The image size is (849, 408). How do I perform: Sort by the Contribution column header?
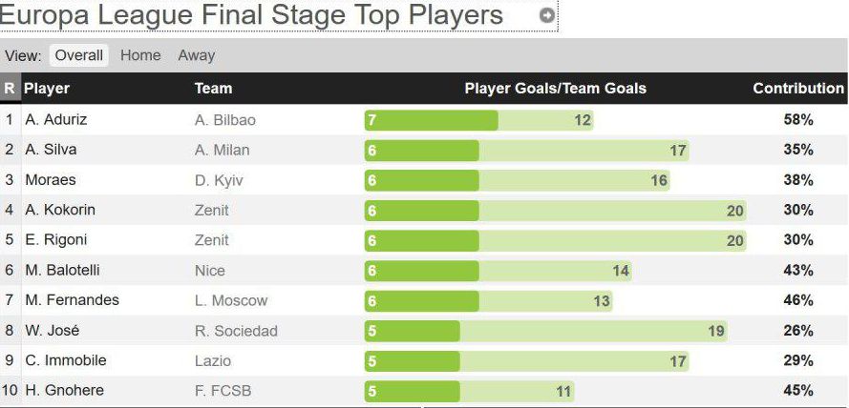pos(797,89)
